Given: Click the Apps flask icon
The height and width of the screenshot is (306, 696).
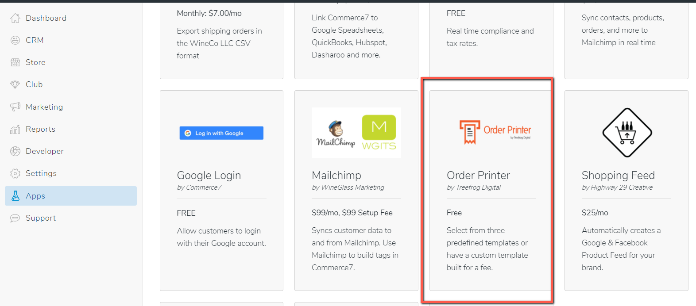Looking at the screenshot, I should click(15, 196).
